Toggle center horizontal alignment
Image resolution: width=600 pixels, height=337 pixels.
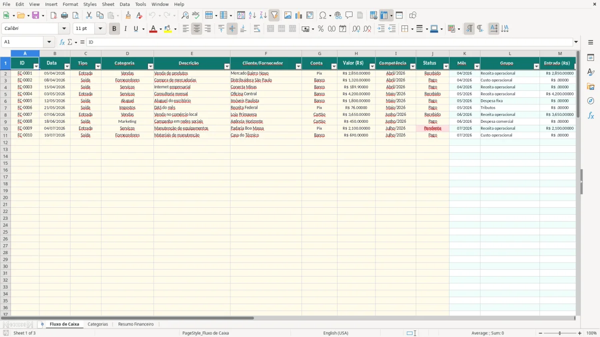point(196,29)
